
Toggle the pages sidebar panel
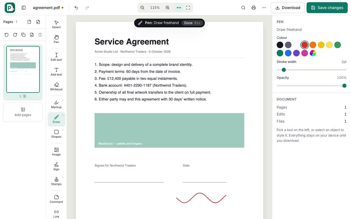pyautogui.click(x=24, y=8)
